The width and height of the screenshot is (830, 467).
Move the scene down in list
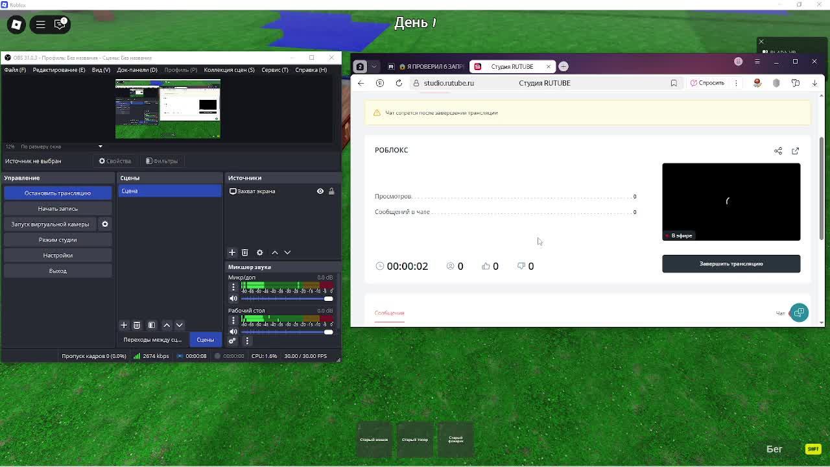(180, 325)
